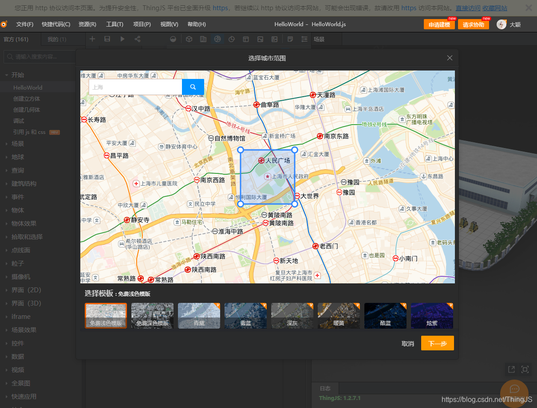Click the building icon in toolbar
The height and width of the screenshot is (408, 537).
[x=203, y=39]
